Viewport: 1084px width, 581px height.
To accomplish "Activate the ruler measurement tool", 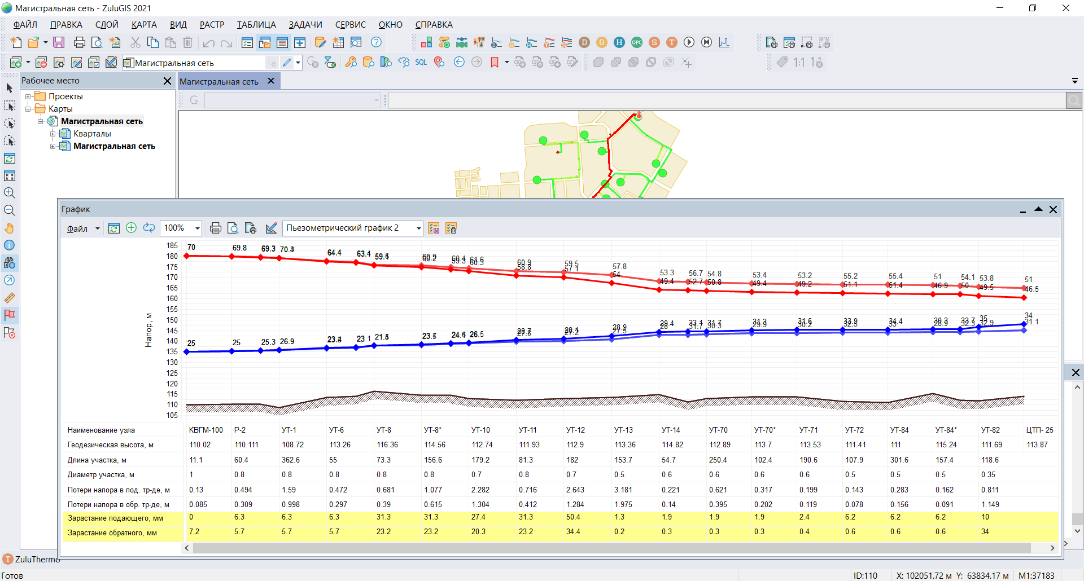I will [x=9, y=298].
